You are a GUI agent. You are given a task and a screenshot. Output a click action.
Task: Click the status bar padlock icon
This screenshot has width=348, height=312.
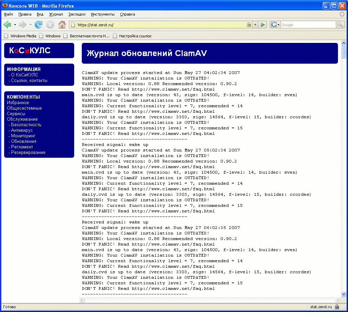tap(337, 307)
